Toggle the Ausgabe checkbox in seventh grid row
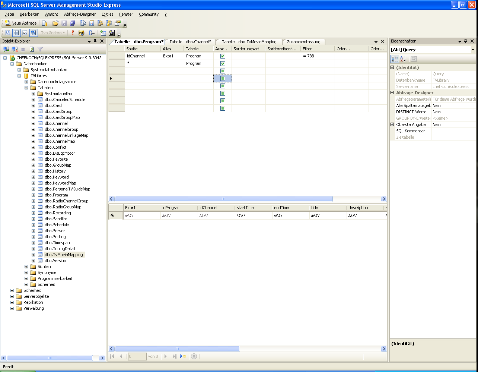478x372 pixels. point(223,101)
